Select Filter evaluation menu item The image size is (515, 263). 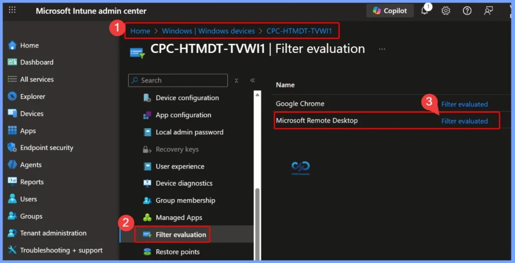pyautogui.click(x=181, y=234)
